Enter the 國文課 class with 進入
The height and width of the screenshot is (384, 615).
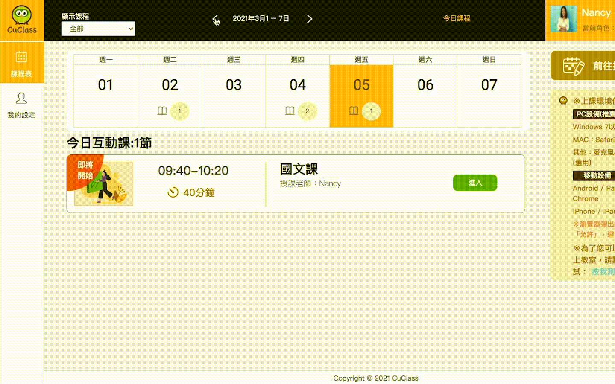coord(475,183)
